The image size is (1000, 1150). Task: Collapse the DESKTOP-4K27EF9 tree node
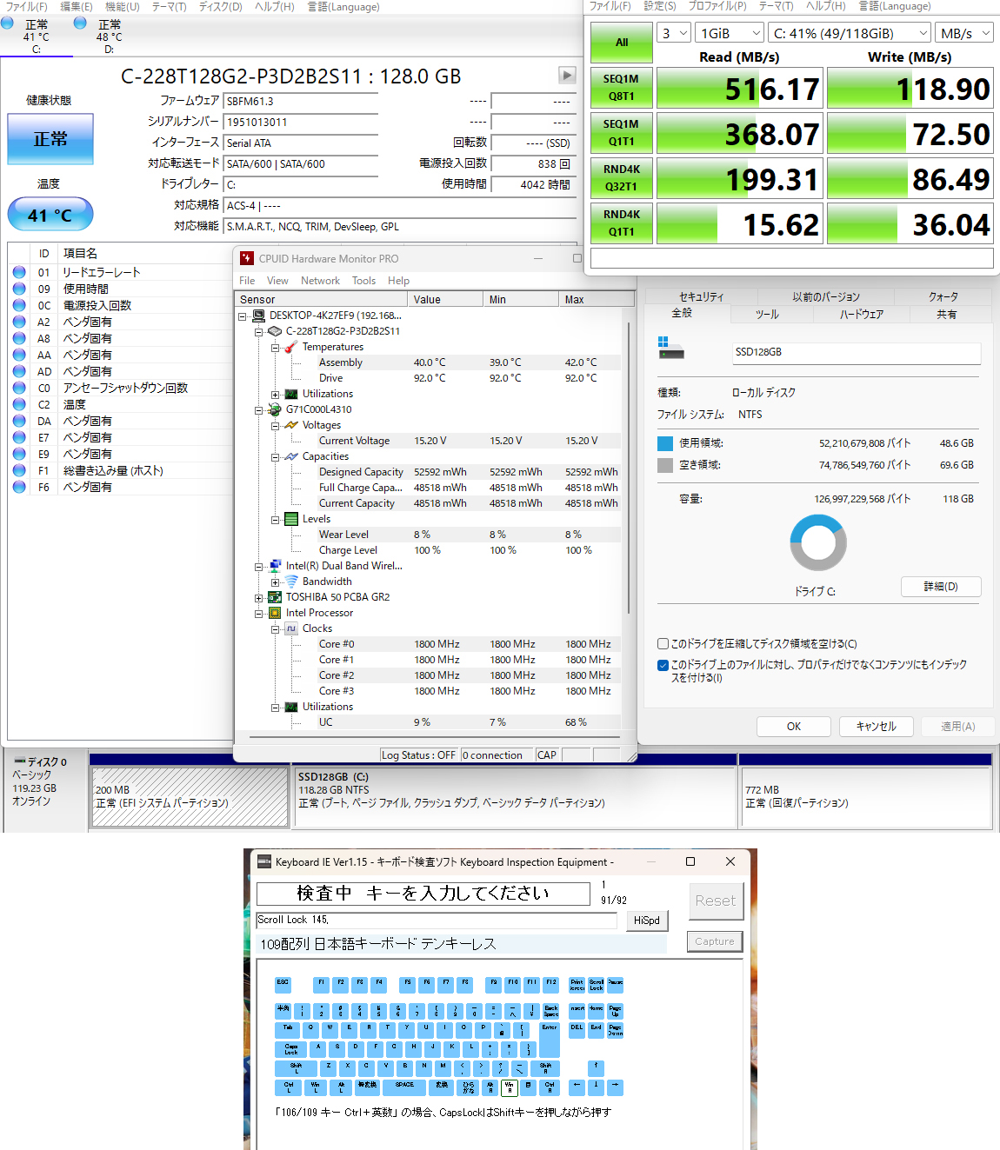click(x=243, y=316)
